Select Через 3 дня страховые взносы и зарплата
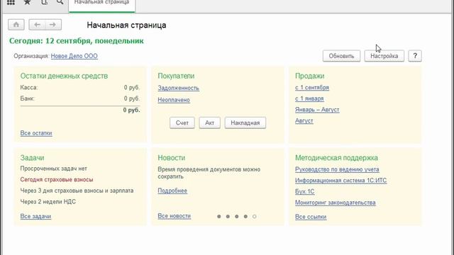Screen dimensions: 454x255 (77, 191)
